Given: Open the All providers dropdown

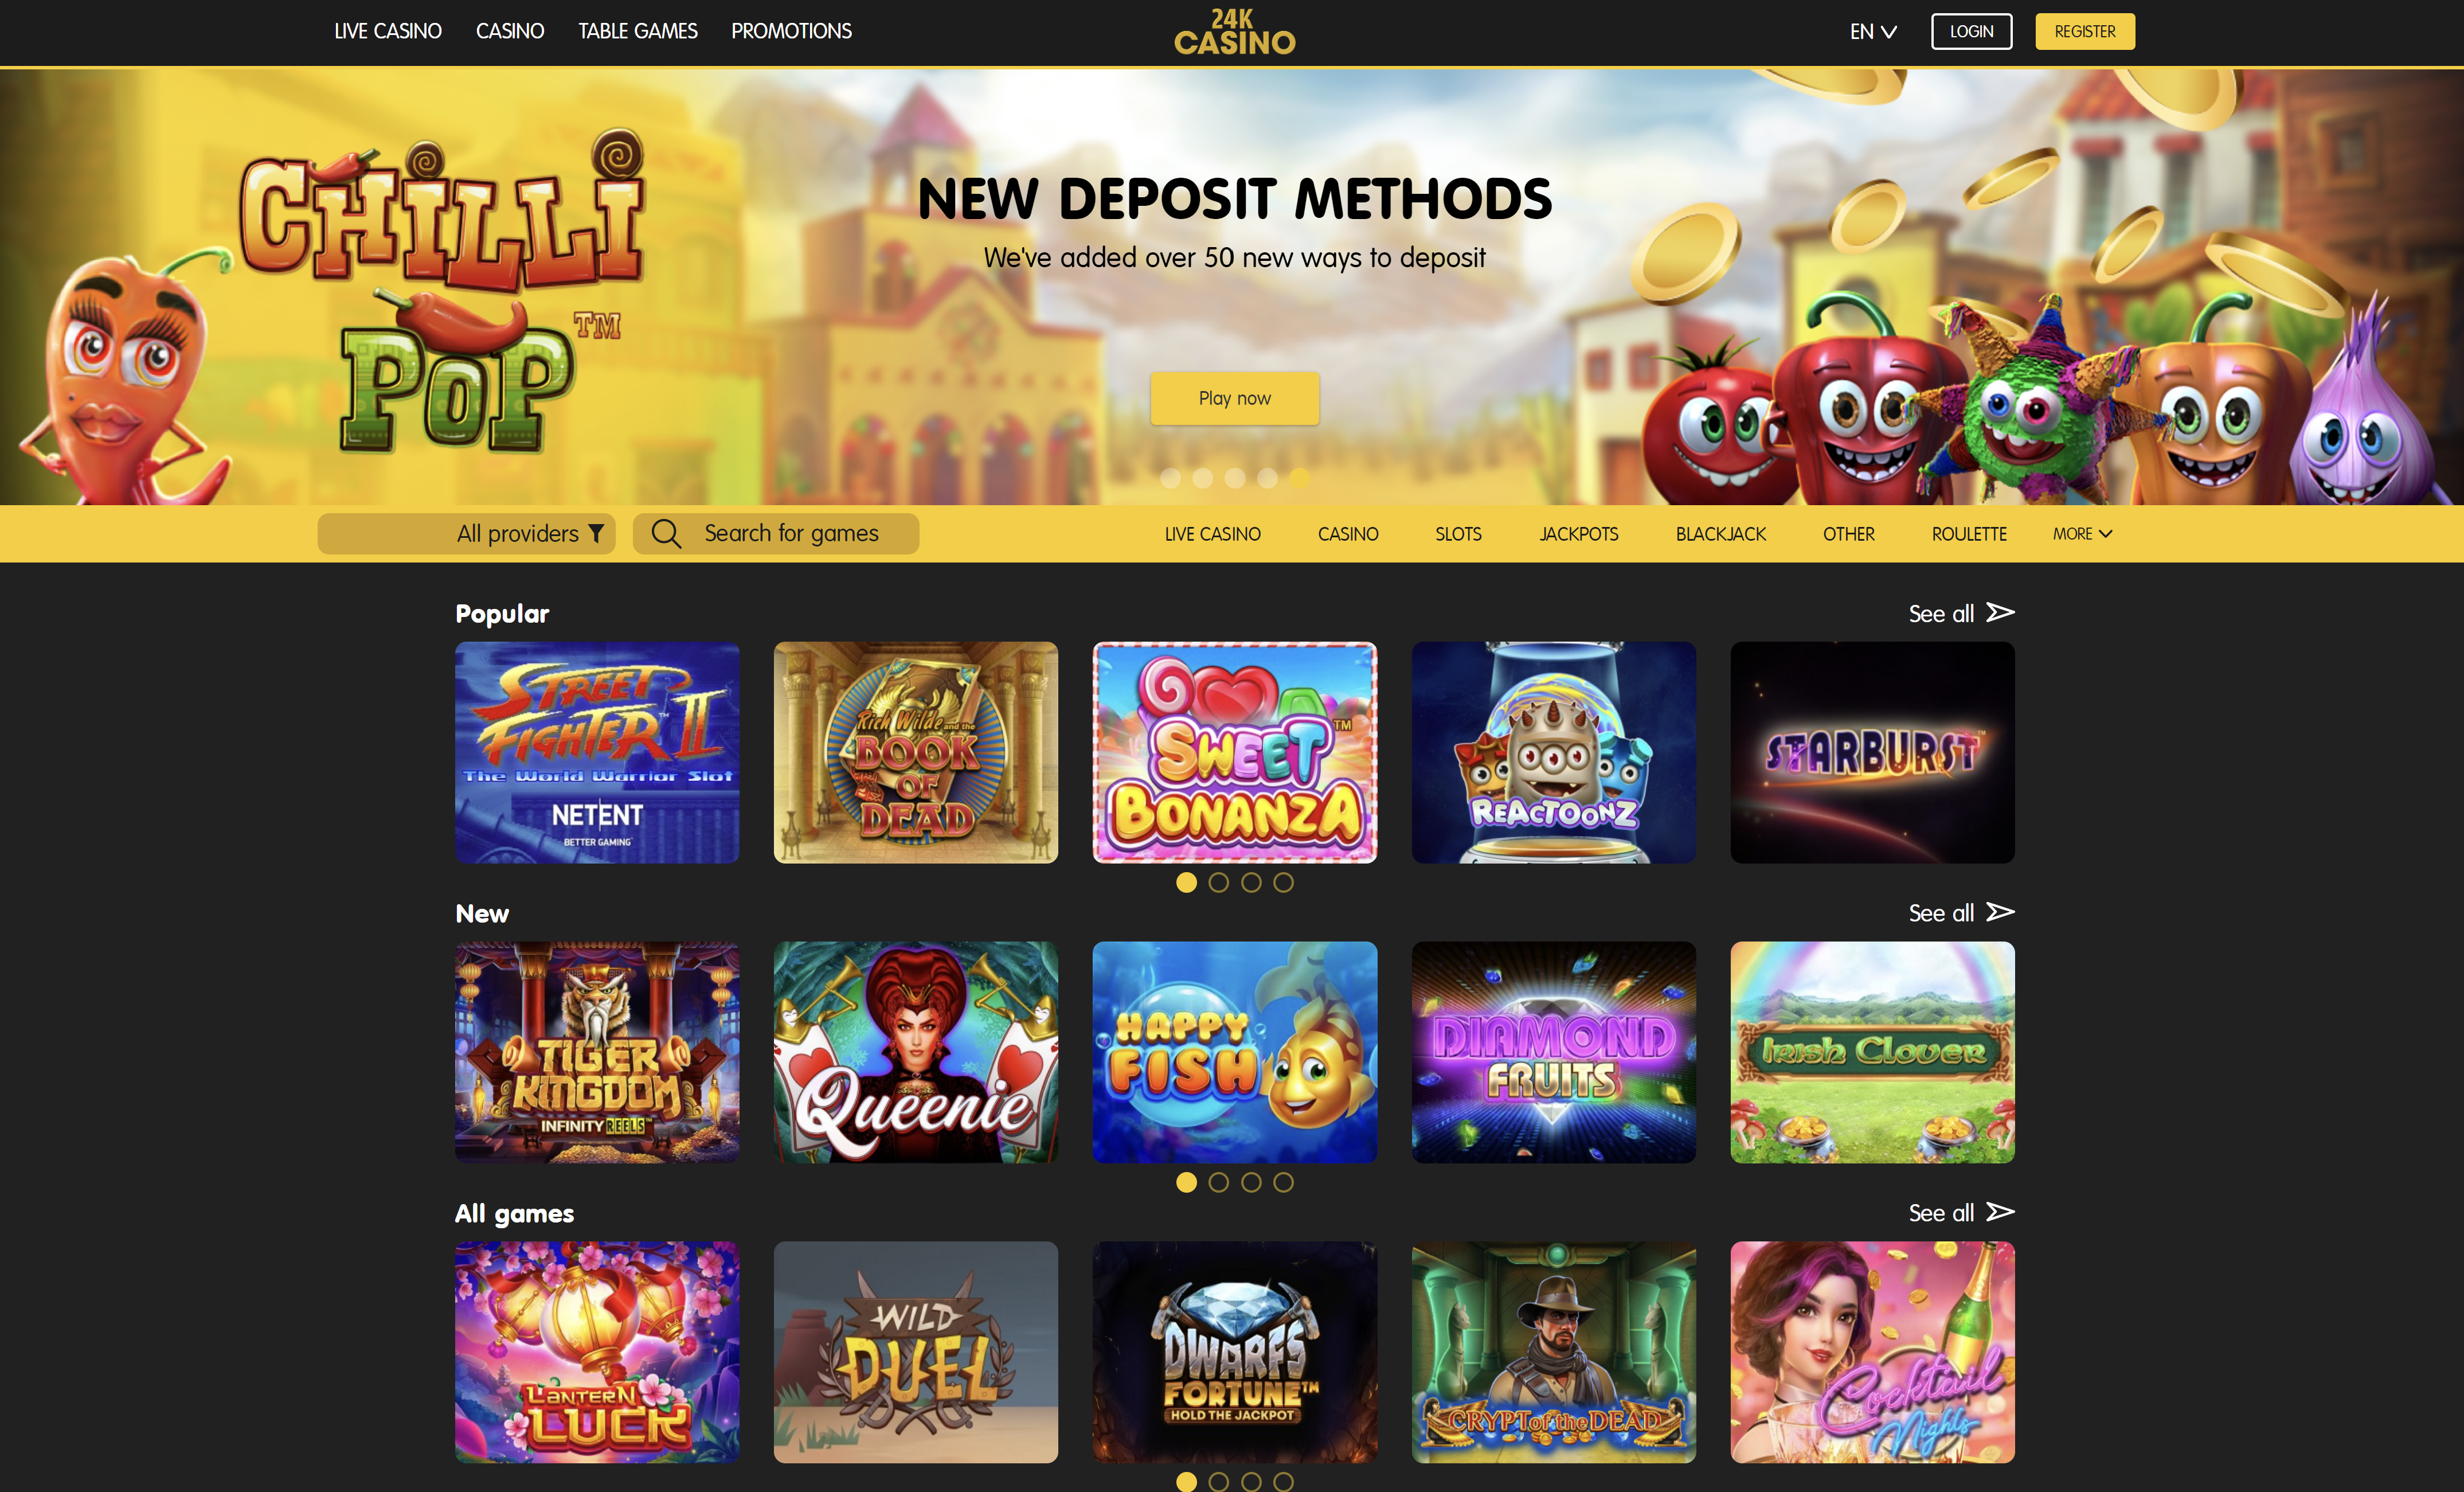Looking at the screenshot, I should tap(466, 534).
